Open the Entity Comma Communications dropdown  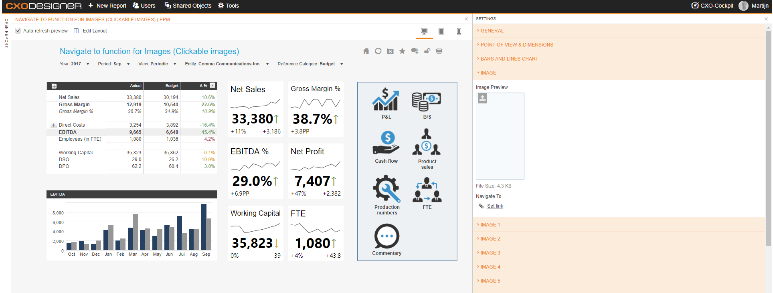[x=227, y=64]
